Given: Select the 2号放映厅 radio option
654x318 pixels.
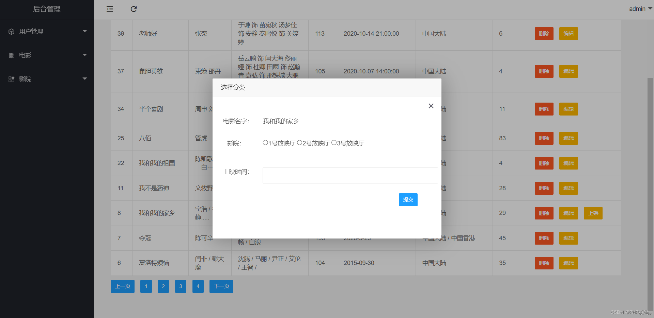Looking at the screenshot, I should (x=299, y=143).
